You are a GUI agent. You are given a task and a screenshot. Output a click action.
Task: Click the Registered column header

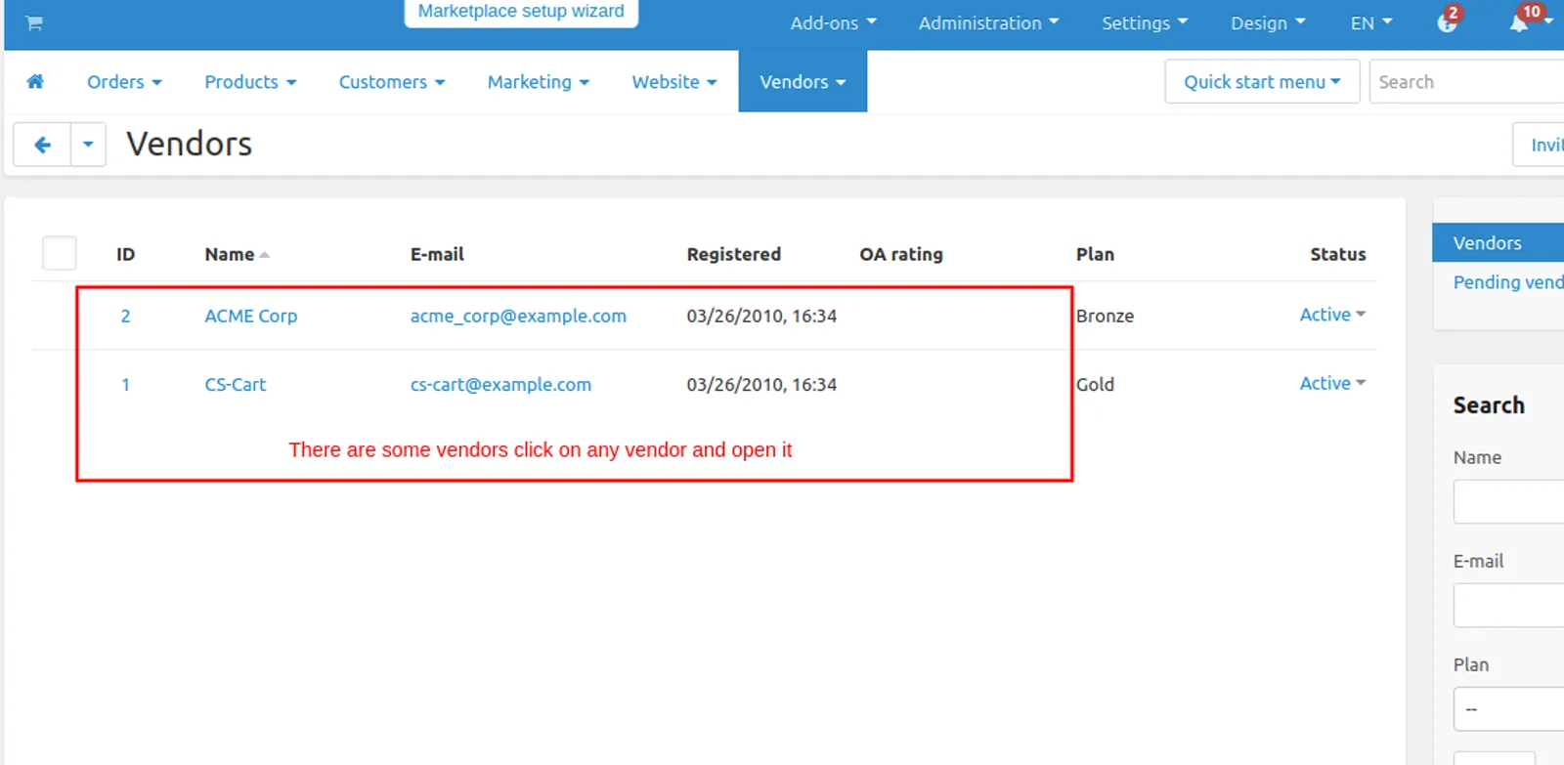(733, 254)
